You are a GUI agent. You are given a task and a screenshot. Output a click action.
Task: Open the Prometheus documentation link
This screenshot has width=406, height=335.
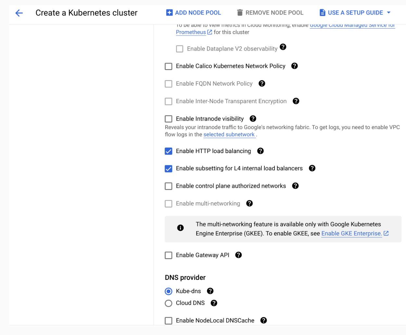coord(191,32)
